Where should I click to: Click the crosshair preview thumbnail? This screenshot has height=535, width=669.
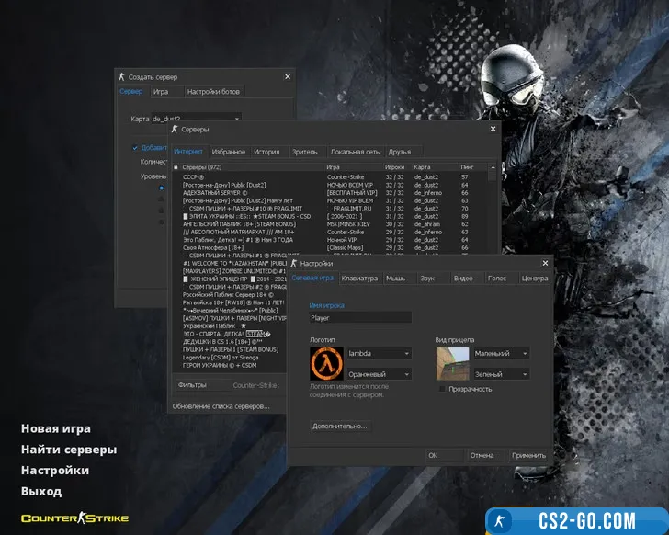(452, 363)
